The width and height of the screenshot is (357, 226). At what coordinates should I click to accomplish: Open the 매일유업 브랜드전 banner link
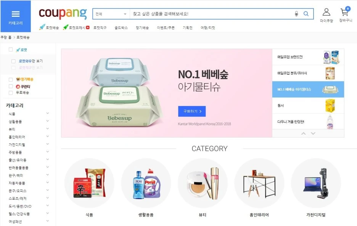click(308, 57)
